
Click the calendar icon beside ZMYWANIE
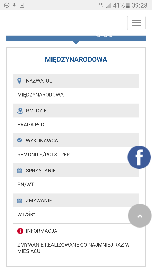coord(20,200)
